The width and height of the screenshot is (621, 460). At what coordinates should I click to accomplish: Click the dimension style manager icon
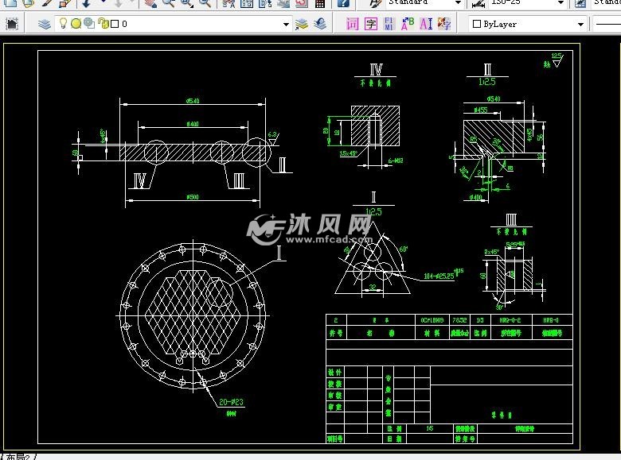coord(478,3)
